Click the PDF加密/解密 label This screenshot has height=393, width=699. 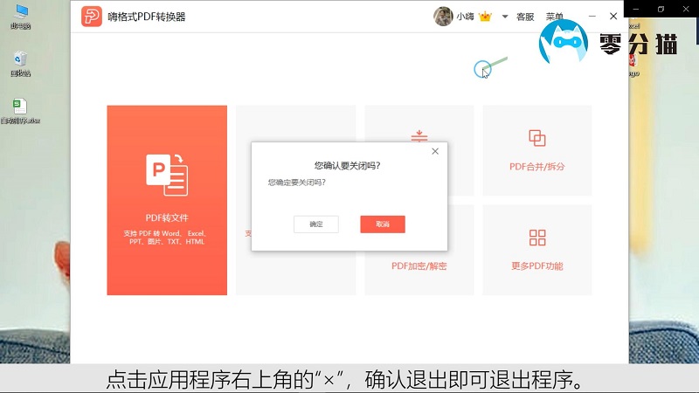(x=419, y=266)
